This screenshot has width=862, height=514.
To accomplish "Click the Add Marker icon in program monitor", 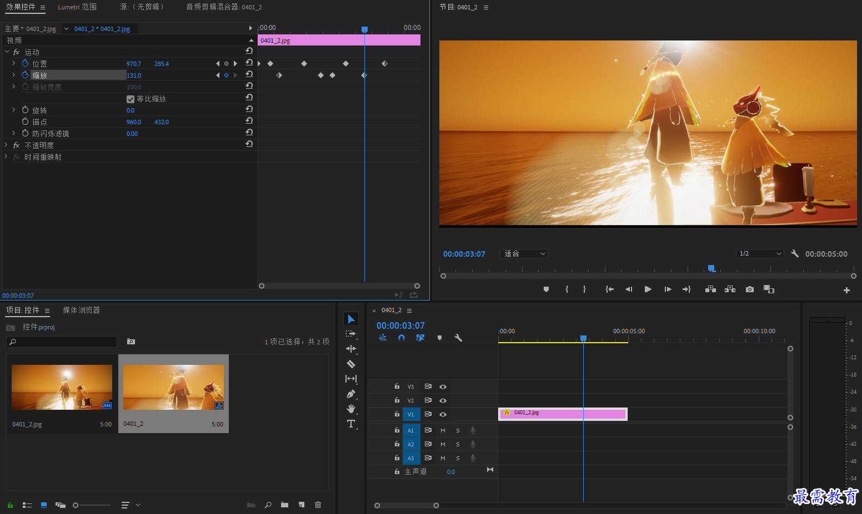I will [x=546, y=289].
